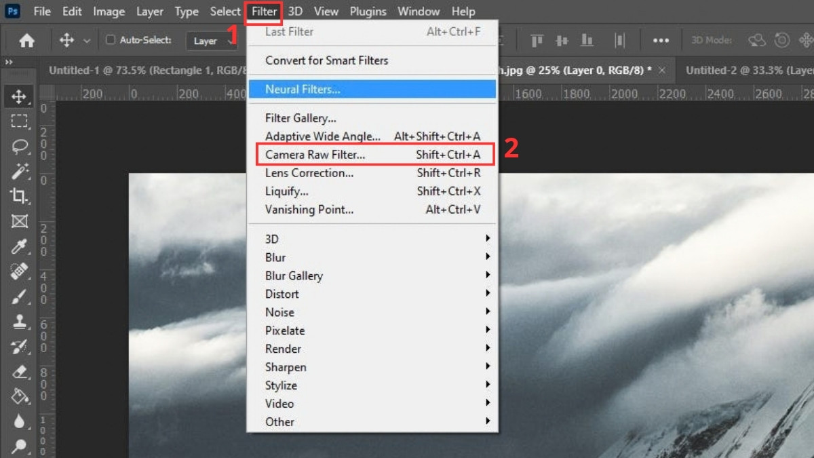The image size is (814, 458).
Task: Choose Neural Filters from the menu
Action: click(372, 89)
